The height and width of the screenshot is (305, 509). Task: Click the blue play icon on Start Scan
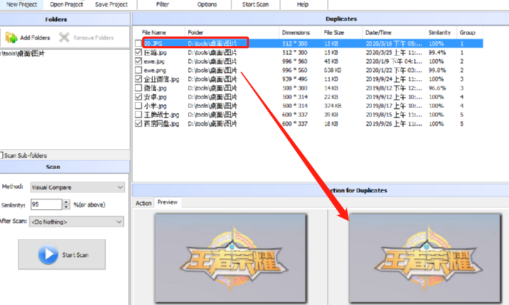point(48,255)
